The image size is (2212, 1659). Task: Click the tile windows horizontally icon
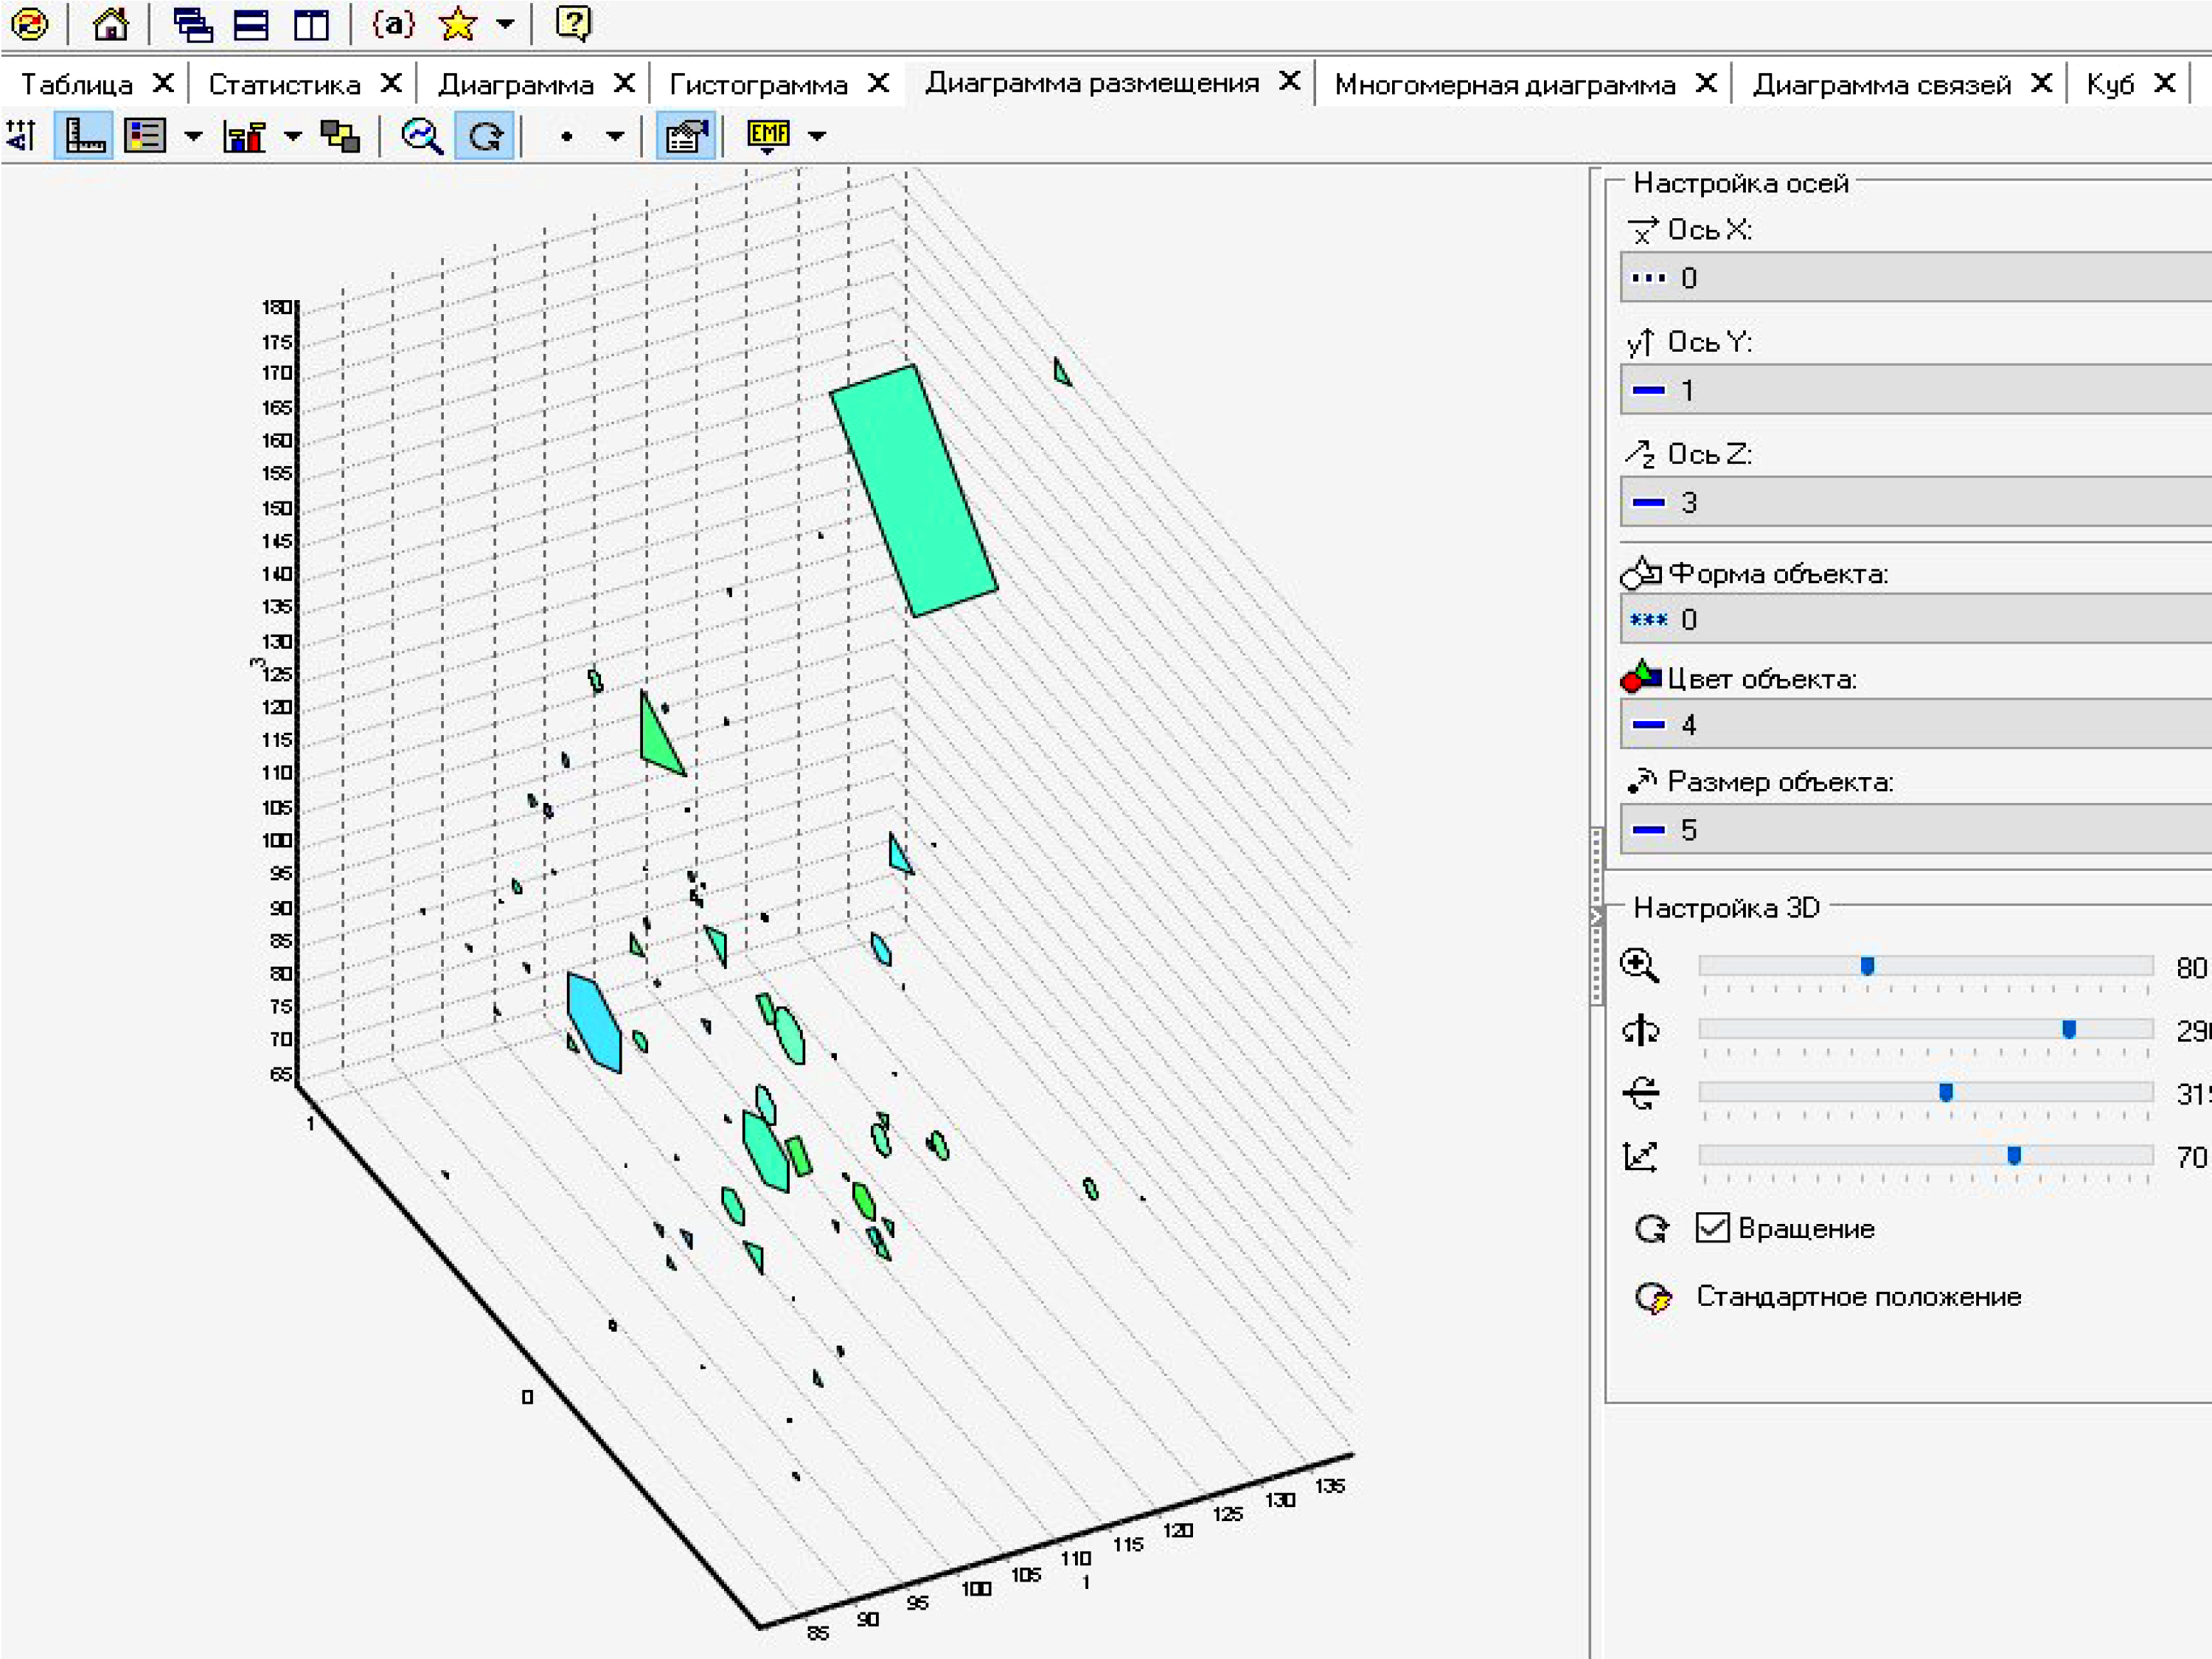click(x=250, y=24)
